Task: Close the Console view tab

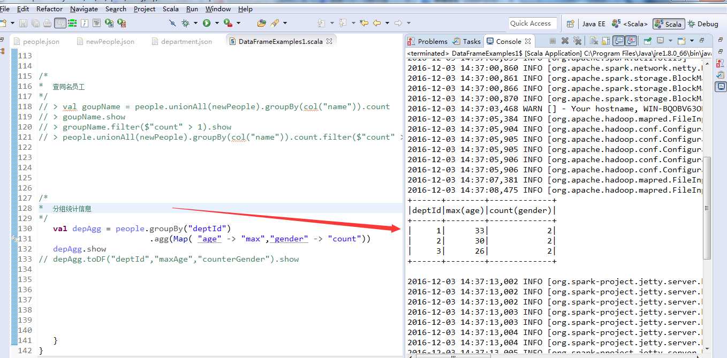Action: click(x=527, y=41)
